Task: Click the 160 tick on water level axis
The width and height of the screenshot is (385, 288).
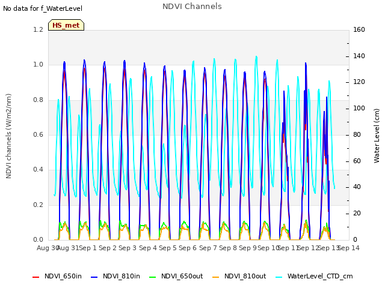Action: click(359, 29)
